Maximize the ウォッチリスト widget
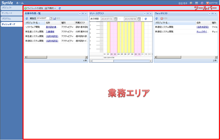 tap(212, 14)
